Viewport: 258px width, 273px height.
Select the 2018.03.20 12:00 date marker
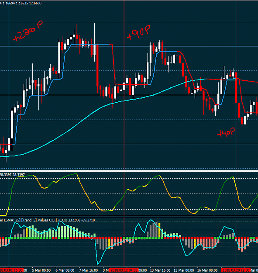(x=236, y=270)
